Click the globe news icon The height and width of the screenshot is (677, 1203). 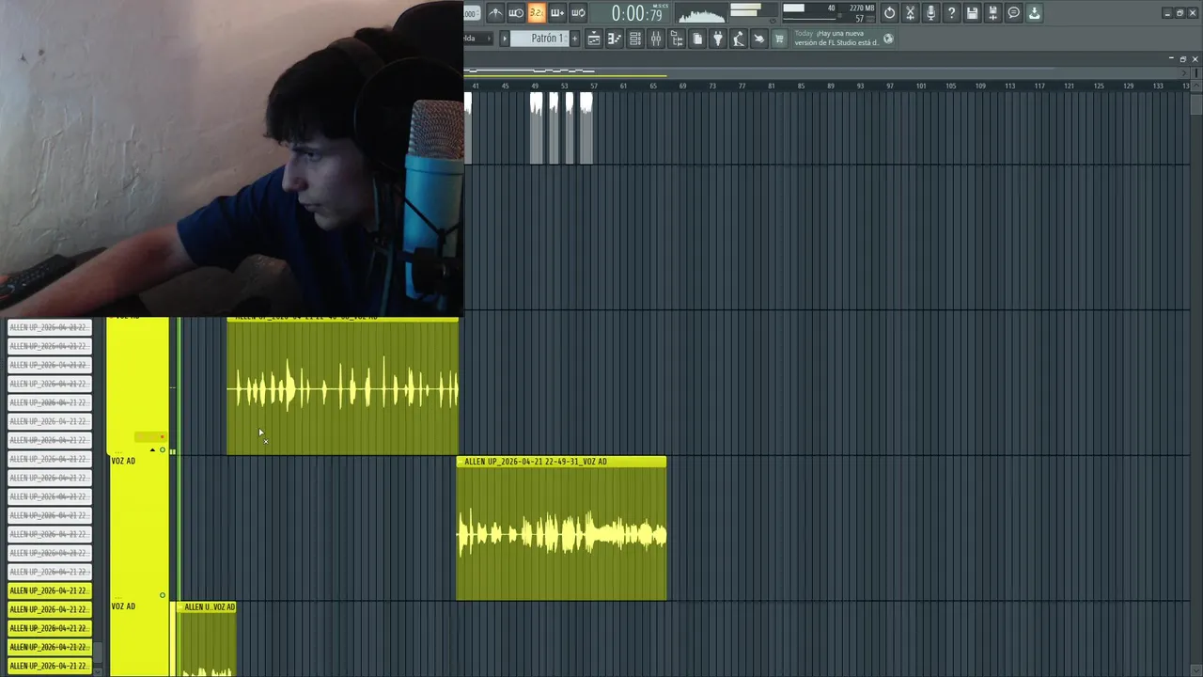[888, 39]
